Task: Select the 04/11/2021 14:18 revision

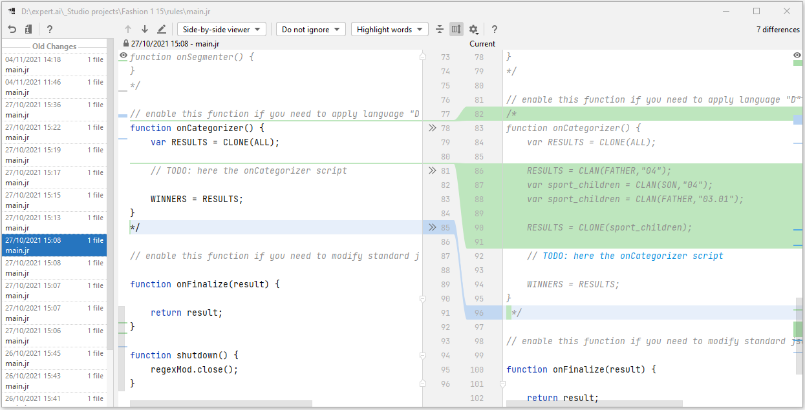Action: (54, 64)
